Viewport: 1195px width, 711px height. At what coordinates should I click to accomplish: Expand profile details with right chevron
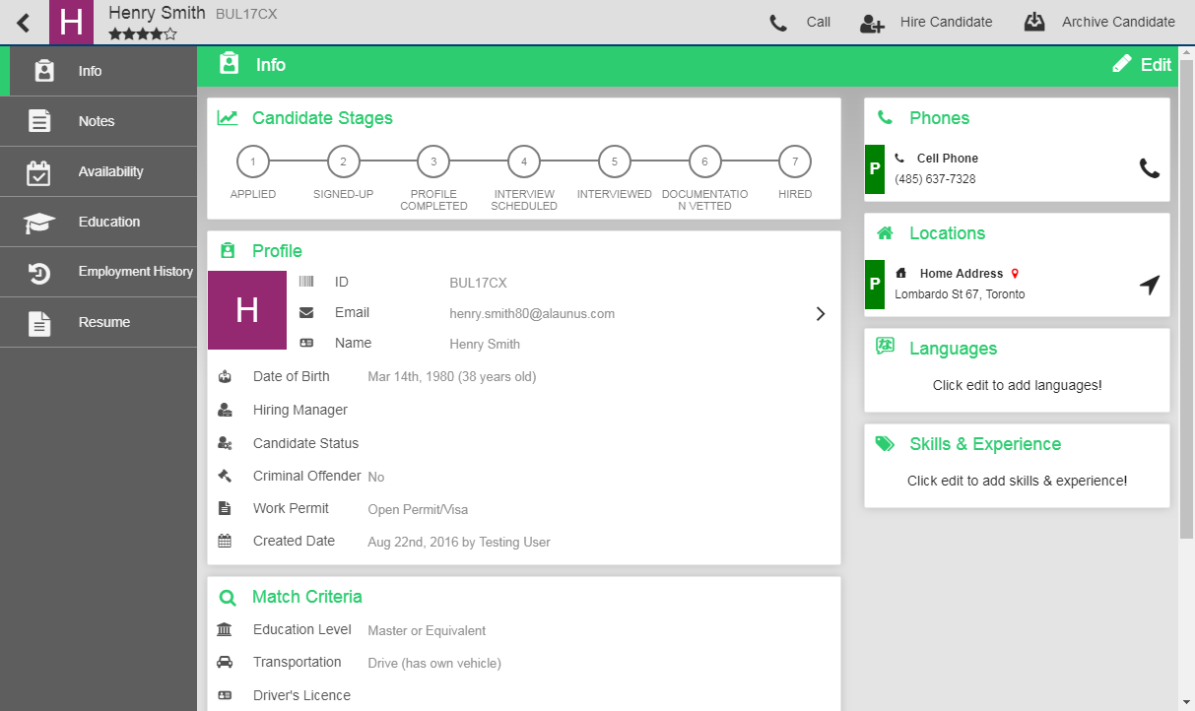821,313
